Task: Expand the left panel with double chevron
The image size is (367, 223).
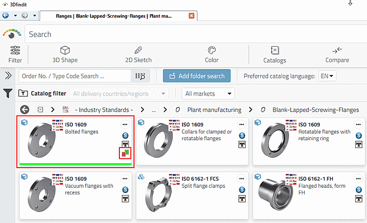Action: click(x=8, y=75)
